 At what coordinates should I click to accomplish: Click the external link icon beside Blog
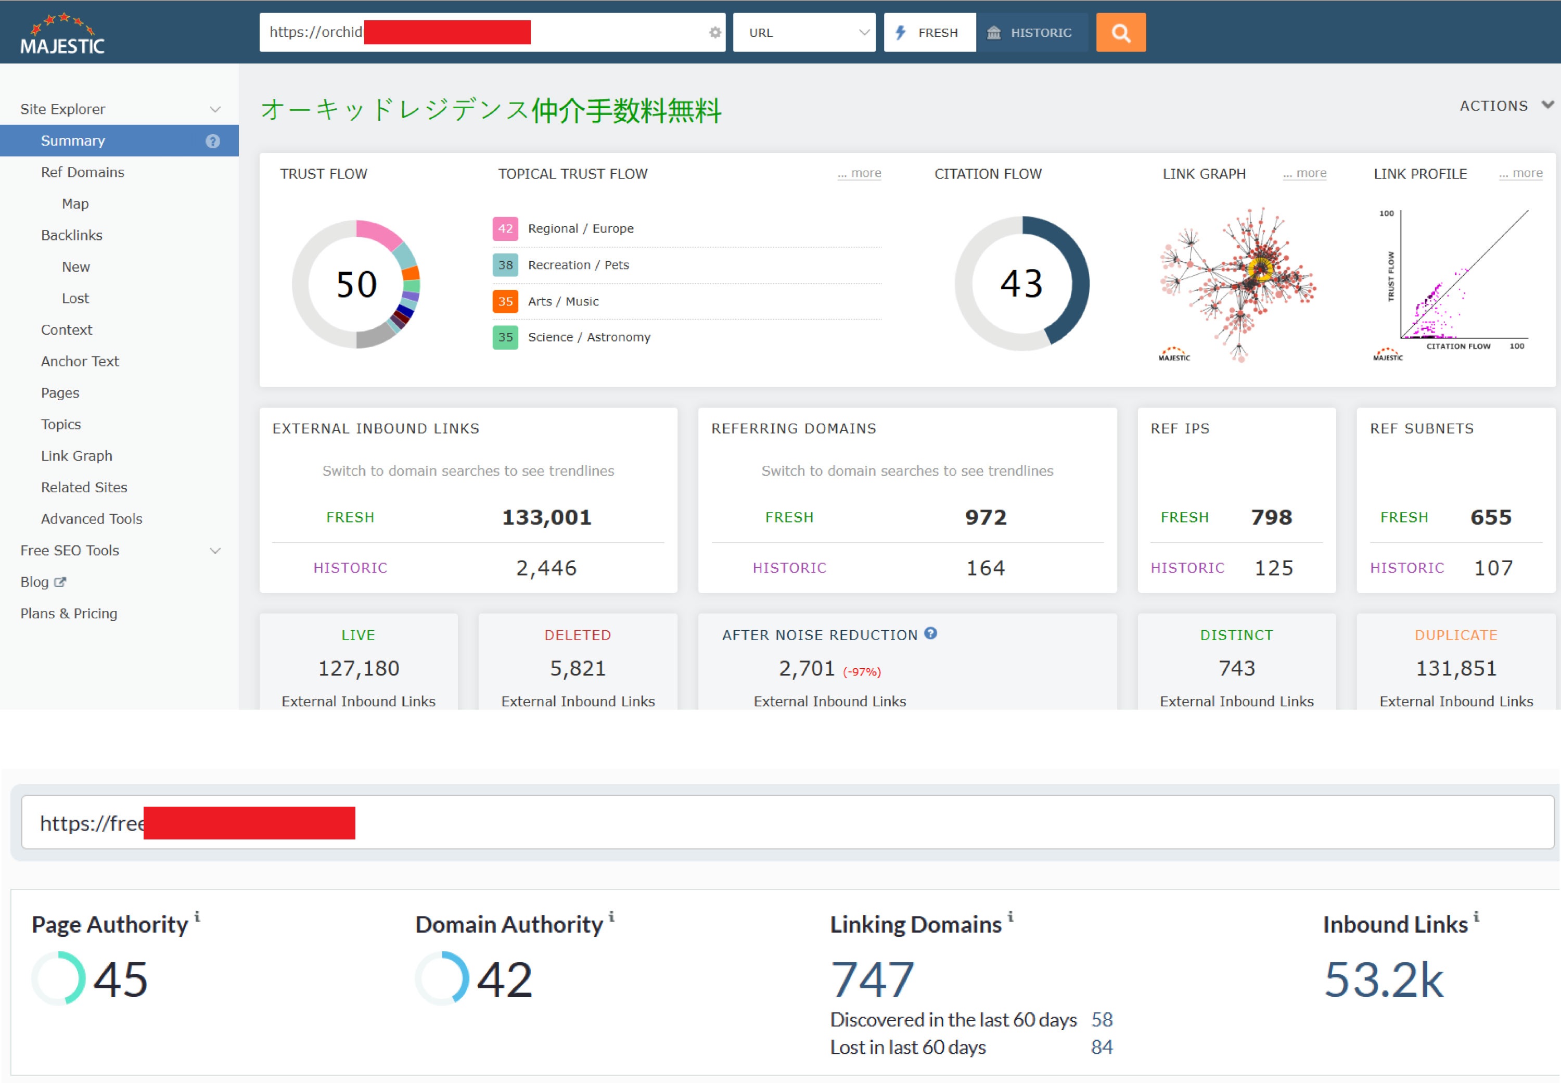tap(60, 582)
